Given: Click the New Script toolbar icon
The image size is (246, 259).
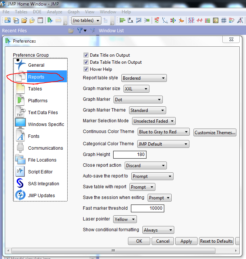Looking at the screenshot, I should pyautogui.click(x=16, y=20).
